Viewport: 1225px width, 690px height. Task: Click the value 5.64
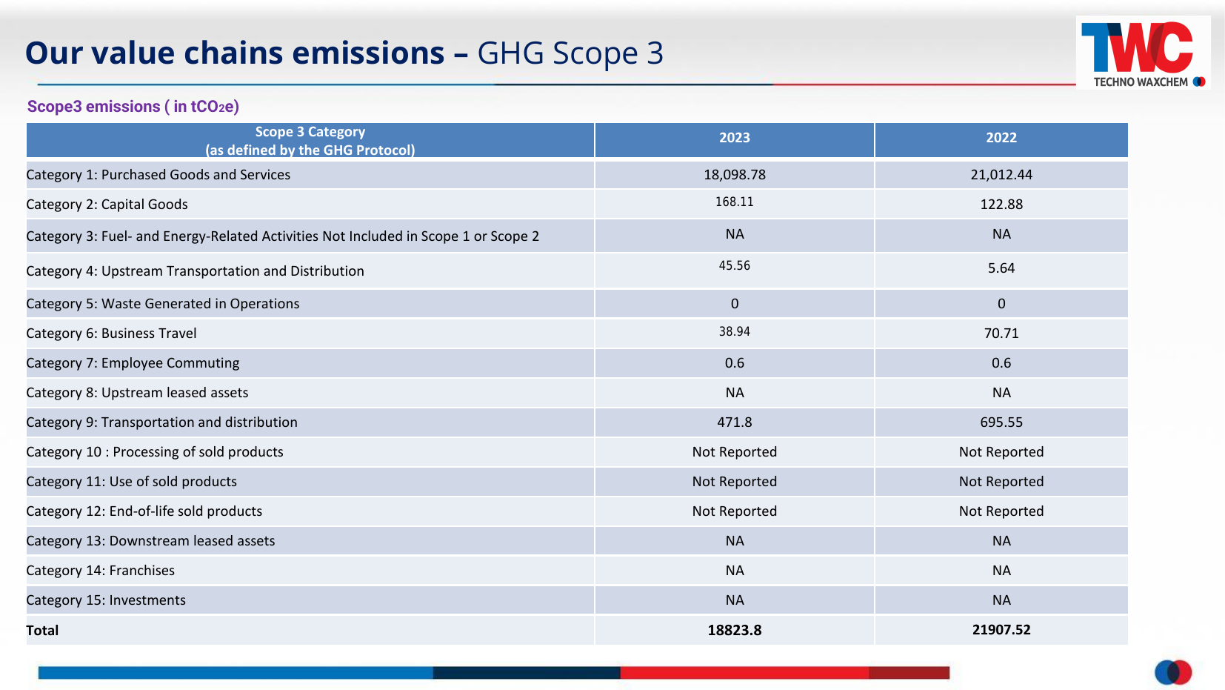click(1001, 268)
